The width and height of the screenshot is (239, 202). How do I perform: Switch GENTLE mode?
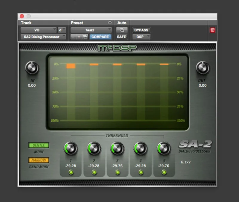(x=39, y=145)
